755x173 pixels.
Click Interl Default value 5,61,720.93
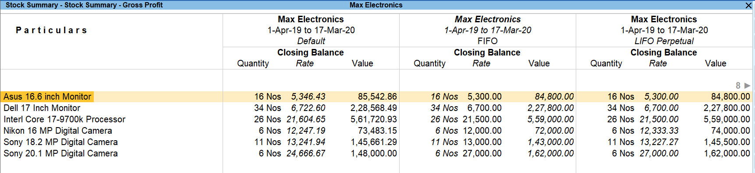(x=374, y=119)
